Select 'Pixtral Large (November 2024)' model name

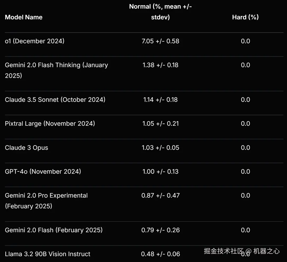tap(50, 124)
